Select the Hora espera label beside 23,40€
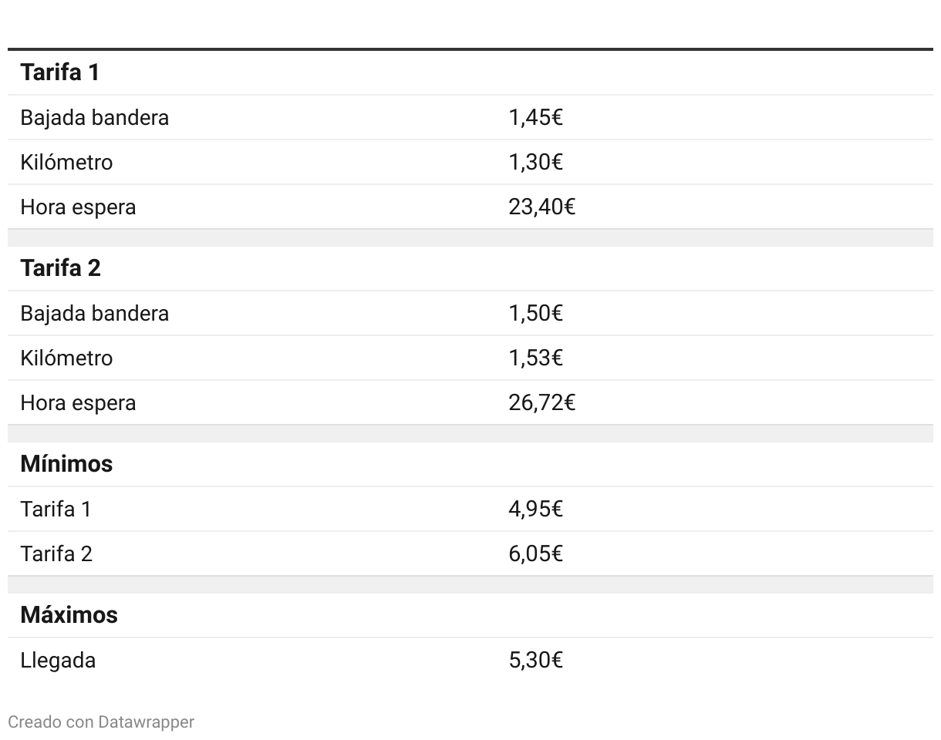The height and width of the screenshot is (740, 941). point(78,207)
